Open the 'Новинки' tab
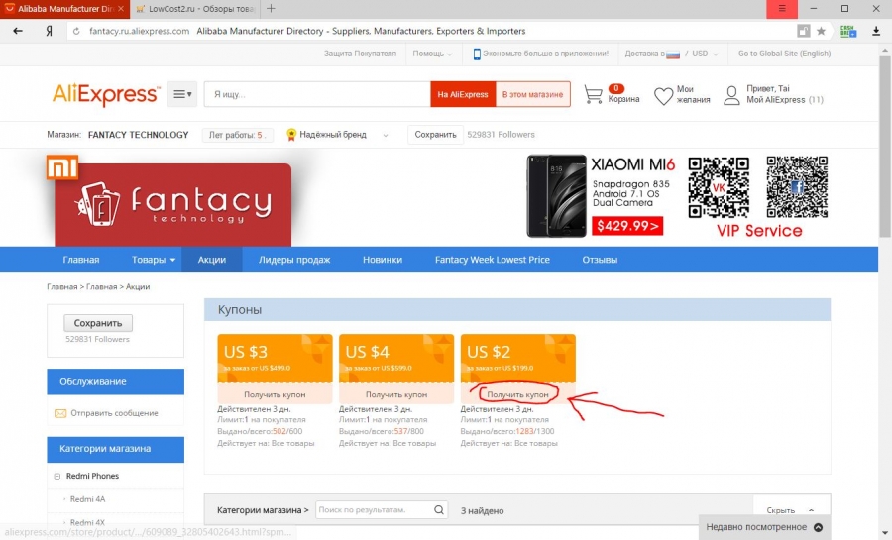Screen dimensions: 892x540 [383, 260]
